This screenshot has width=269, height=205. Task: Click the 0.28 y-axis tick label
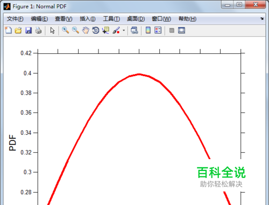tap(26, 192)
